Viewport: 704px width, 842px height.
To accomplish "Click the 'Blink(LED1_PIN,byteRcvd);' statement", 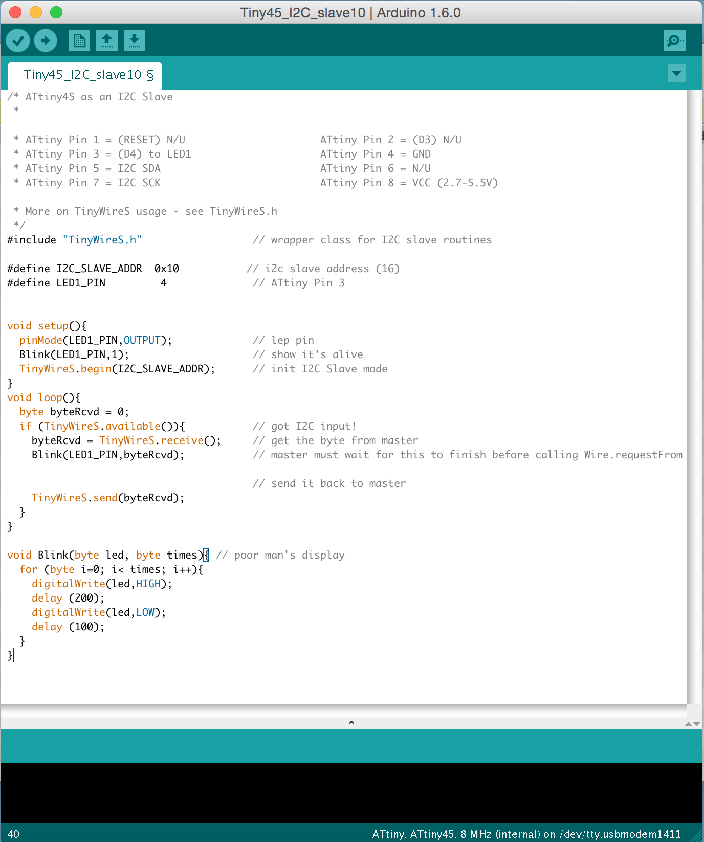I will coord(108,455).
